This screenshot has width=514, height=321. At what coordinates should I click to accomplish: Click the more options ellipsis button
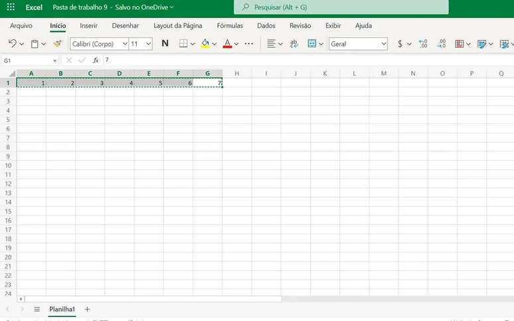click(x=249, y=44)
